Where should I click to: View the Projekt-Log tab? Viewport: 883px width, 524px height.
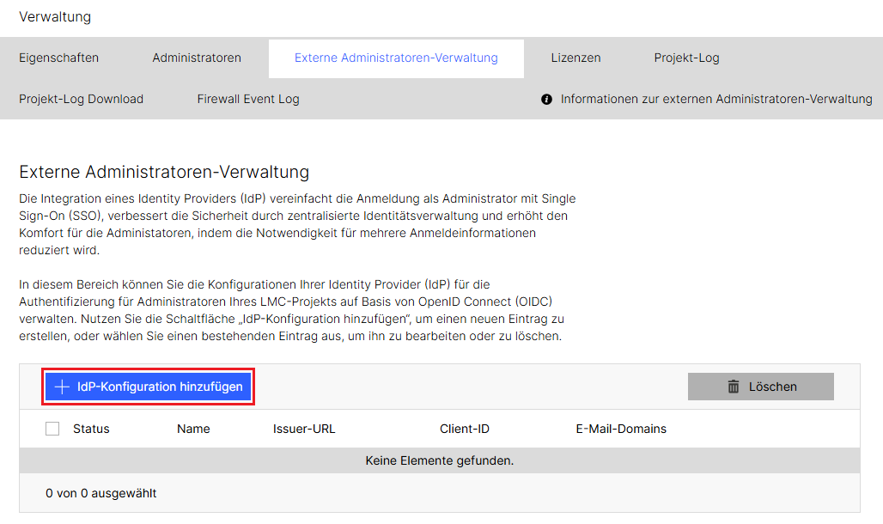tap(686, 58)
